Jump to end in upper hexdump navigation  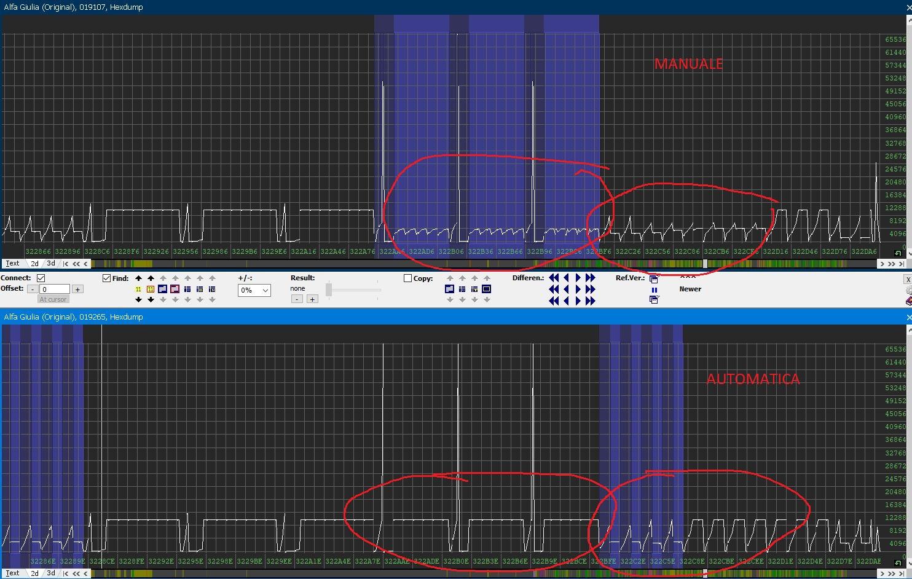[901, 264]
